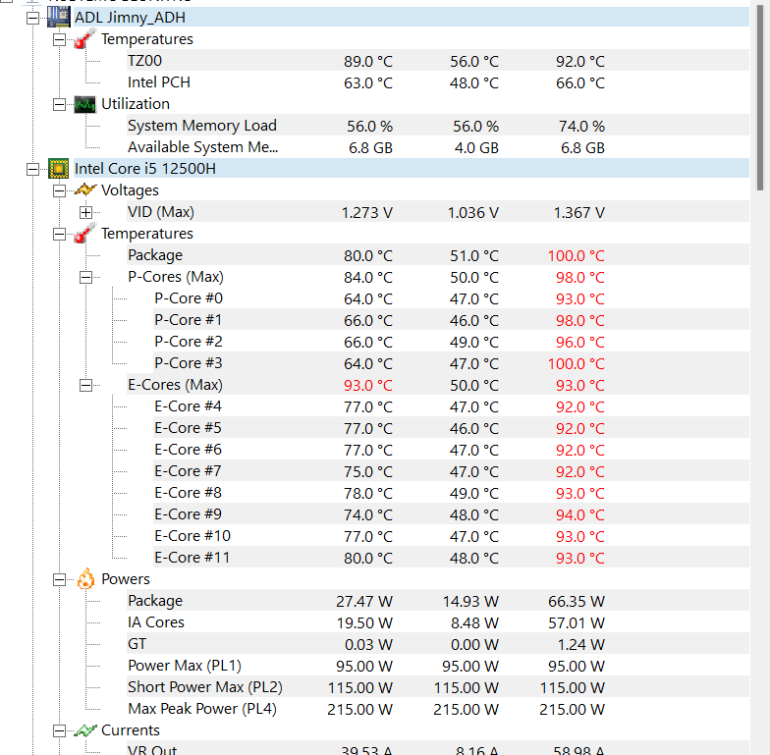The image size is (770, 755).
Task: Click the ADL Jimny_ADH motherboard icon
Action: pyautogui.click(x=59, y=18)
